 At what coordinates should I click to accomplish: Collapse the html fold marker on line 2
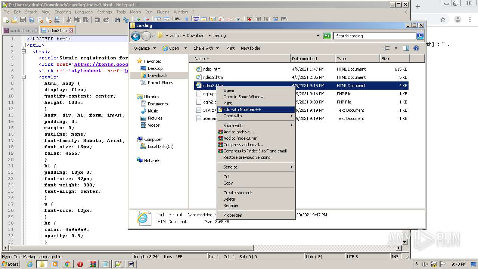24,45
